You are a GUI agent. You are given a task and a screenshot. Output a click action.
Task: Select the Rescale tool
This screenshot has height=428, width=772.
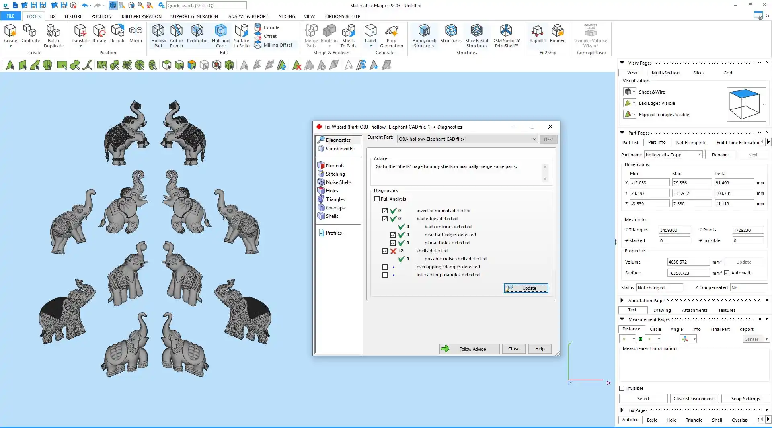point(117,33)
